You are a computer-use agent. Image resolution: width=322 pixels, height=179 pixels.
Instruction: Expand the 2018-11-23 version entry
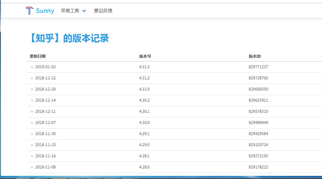32,145
